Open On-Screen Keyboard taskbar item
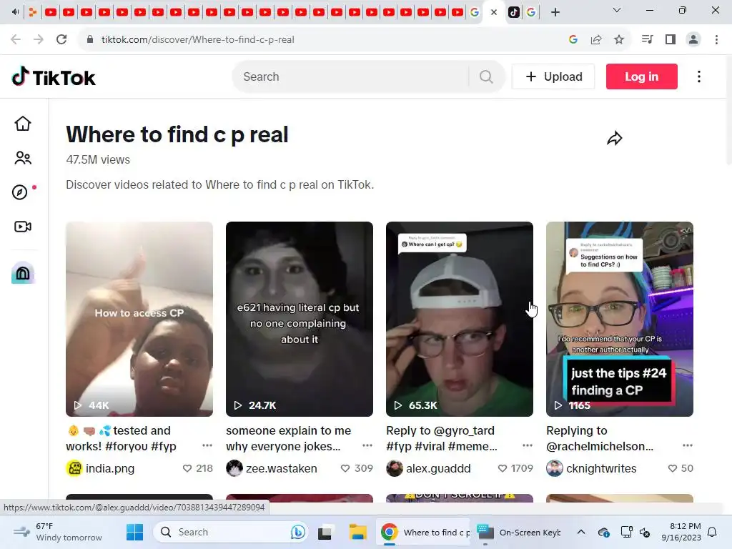732x549 pixels. 519,532
